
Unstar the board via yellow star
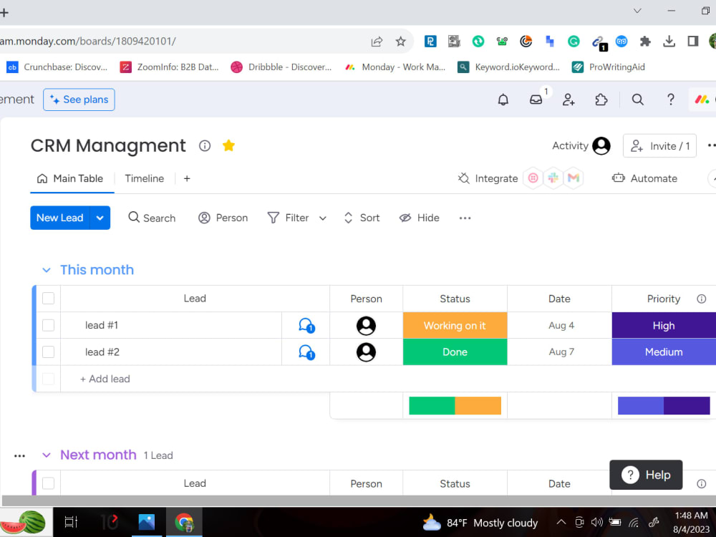(228, 145)
